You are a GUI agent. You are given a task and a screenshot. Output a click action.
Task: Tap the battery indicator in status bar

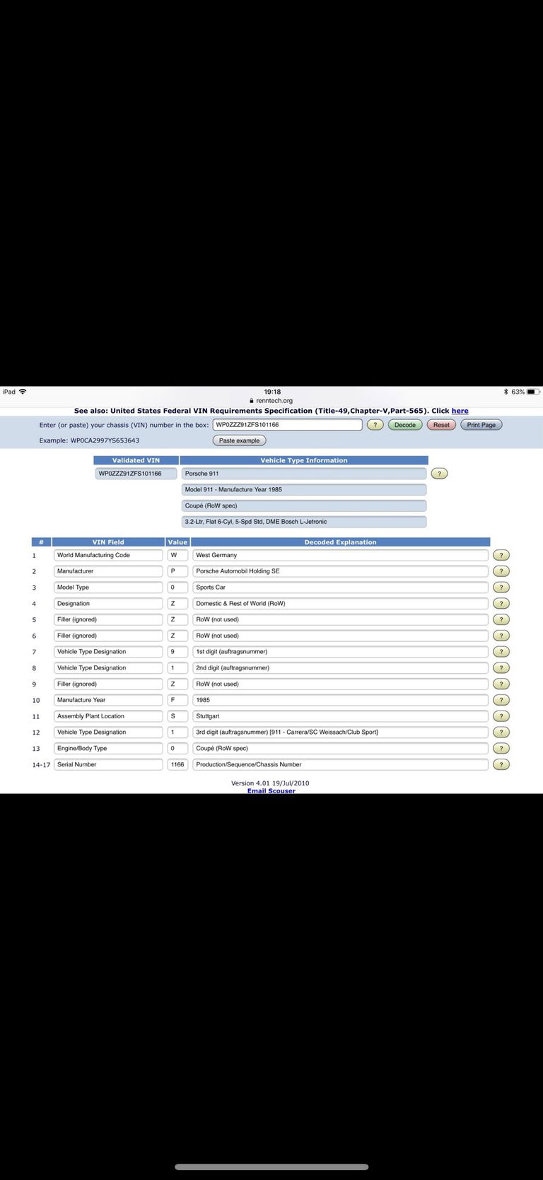click(533, 392)
